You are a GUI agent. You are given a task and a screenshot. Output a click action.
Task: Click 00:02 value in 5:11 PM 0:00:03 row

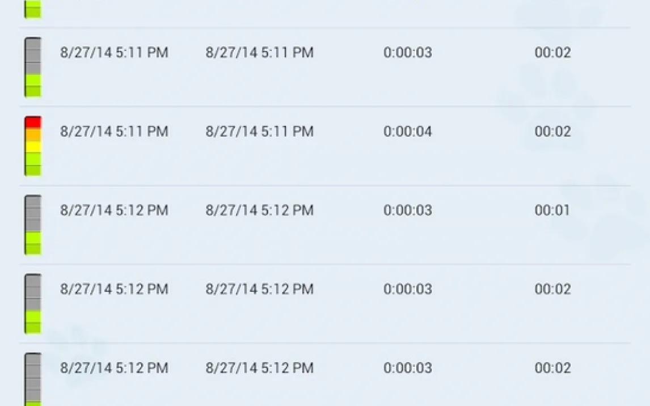pos(552,53)
